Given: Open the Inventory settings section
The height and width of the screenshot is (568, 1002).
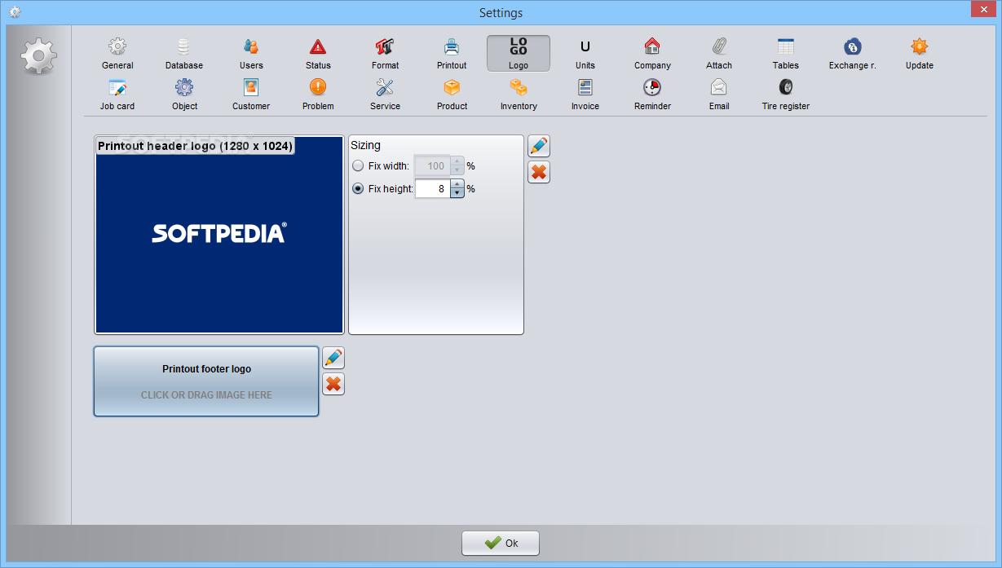Looking at the screenshot, I should 519,95.
